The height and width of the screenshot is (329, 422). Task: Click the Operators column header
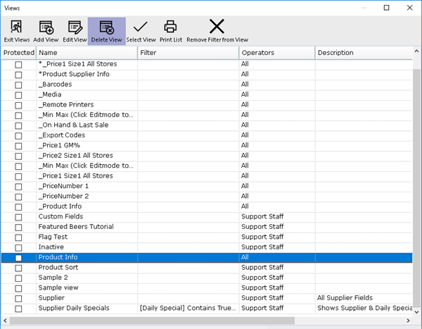point(276,53)
